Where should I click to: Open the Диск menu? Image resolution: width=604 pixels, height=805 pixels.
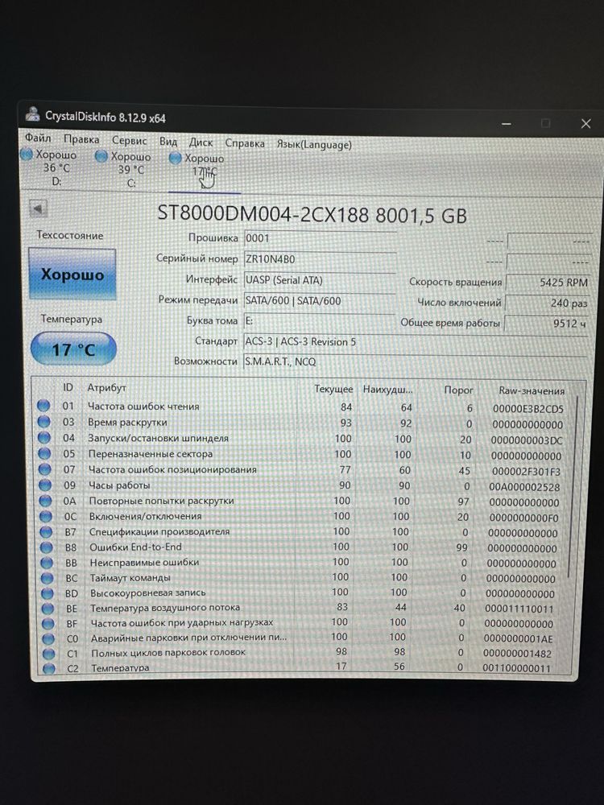[201, 142]
